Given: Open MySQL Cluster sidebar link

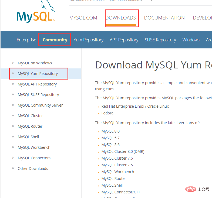Looking at the screenshot, I should click(x=30, y=116).
